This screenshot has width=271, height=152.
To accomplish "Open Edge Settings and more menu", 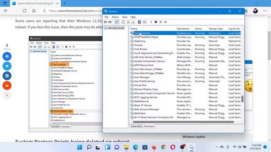I will pyautogui.click(x=265, y=11).
